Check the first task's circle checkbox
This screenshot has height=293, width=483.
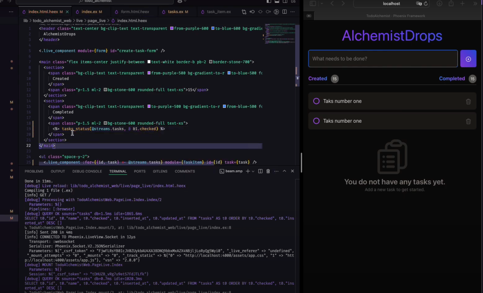coord(316,101)
